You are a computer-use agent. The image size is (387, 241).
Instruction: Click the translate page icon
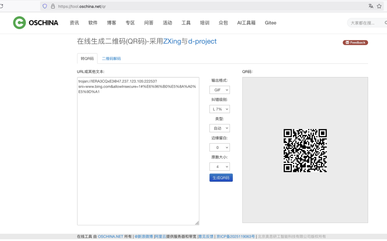click(x=371, y=6)
